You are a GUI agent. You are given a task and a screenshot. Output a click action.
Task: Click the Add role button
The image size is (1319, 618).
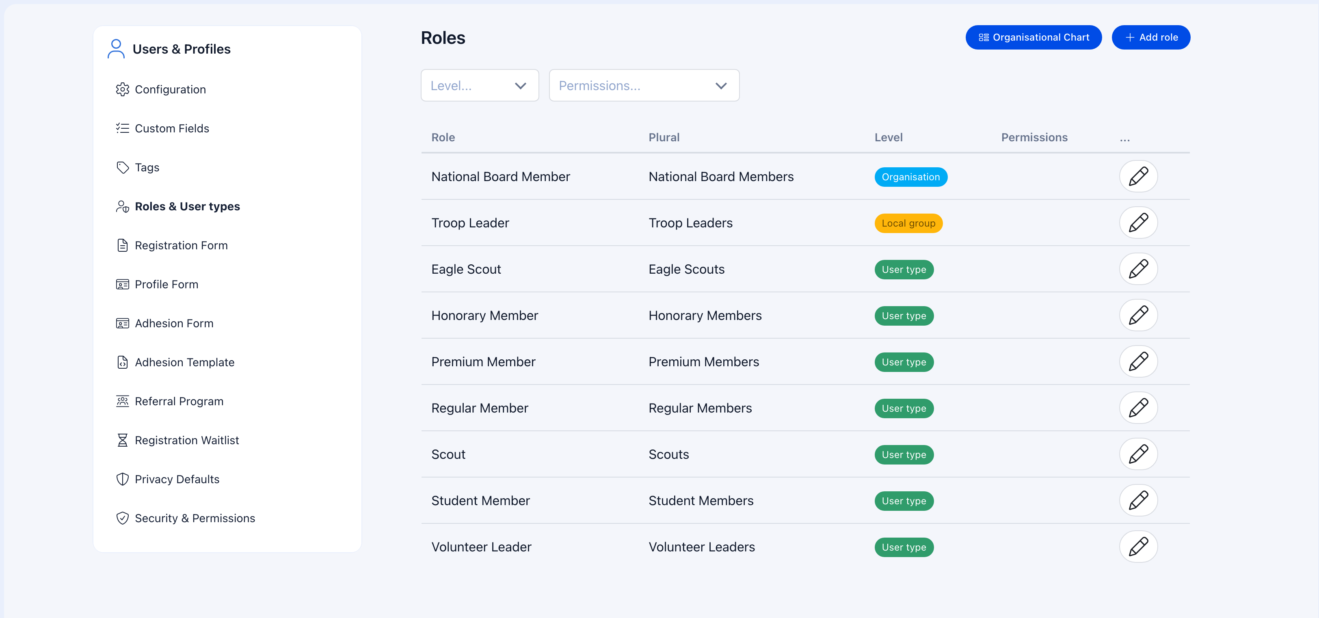point(1150,37)
